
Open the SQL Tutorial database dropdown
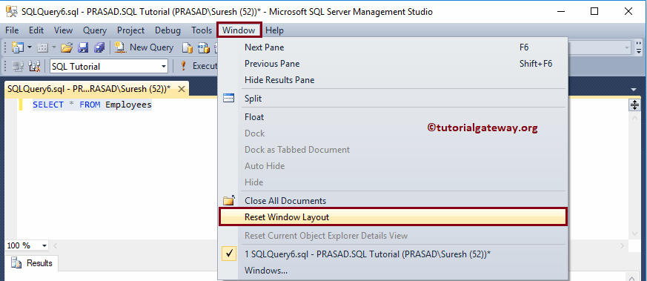coord(164,66)
